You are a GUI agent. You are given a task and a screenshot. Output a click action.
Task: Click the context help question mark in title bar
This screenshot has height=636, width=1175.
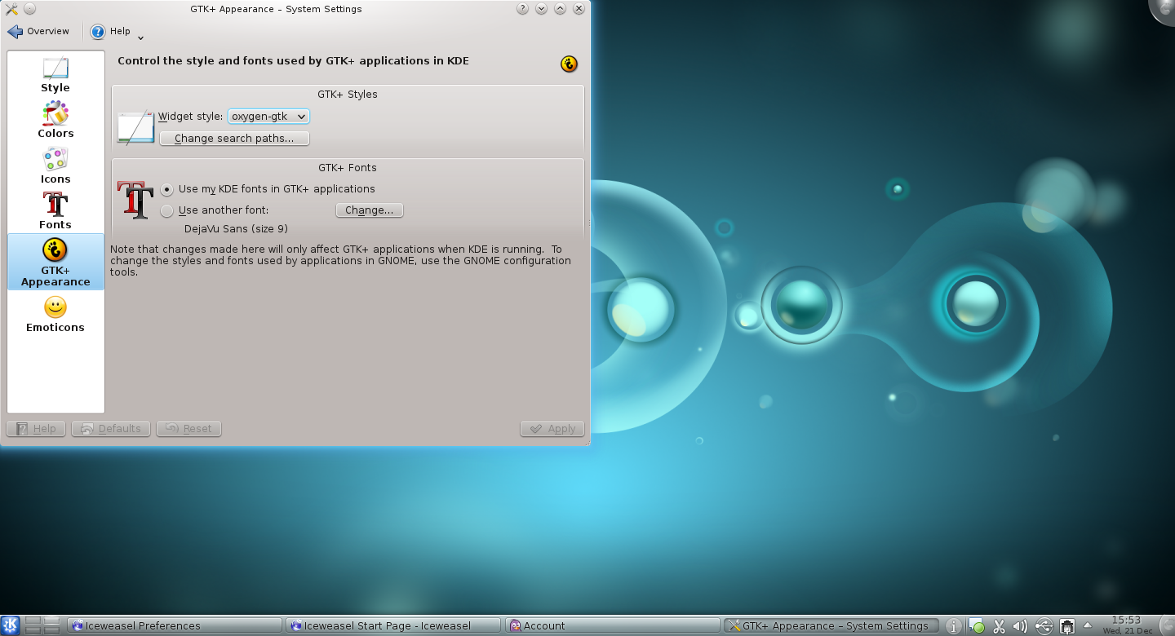pyautogui.click(x=522, y=9)
